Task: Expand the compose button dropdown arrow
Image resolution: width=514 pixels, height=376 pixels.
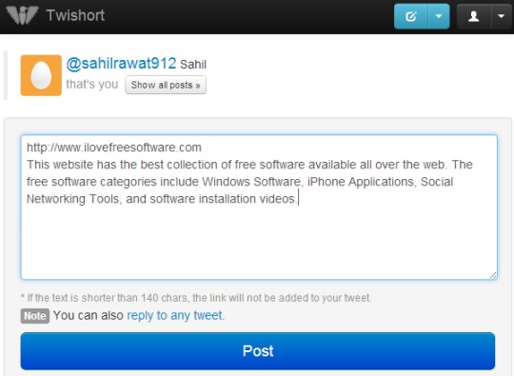Action: coord(439,16)
